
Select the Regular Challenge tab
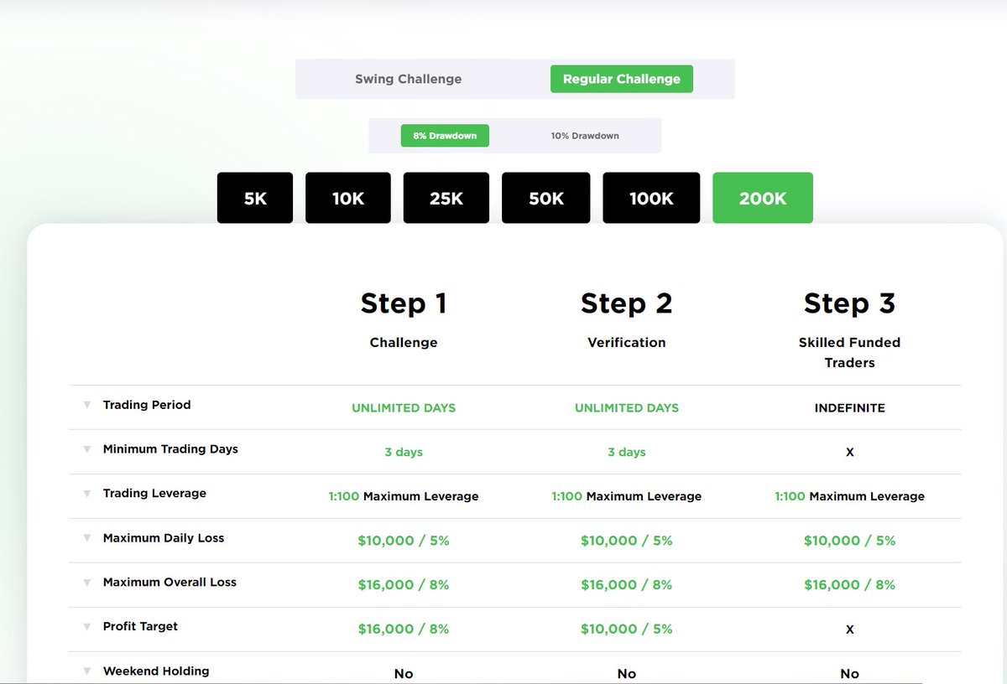(x=622, y=79)
